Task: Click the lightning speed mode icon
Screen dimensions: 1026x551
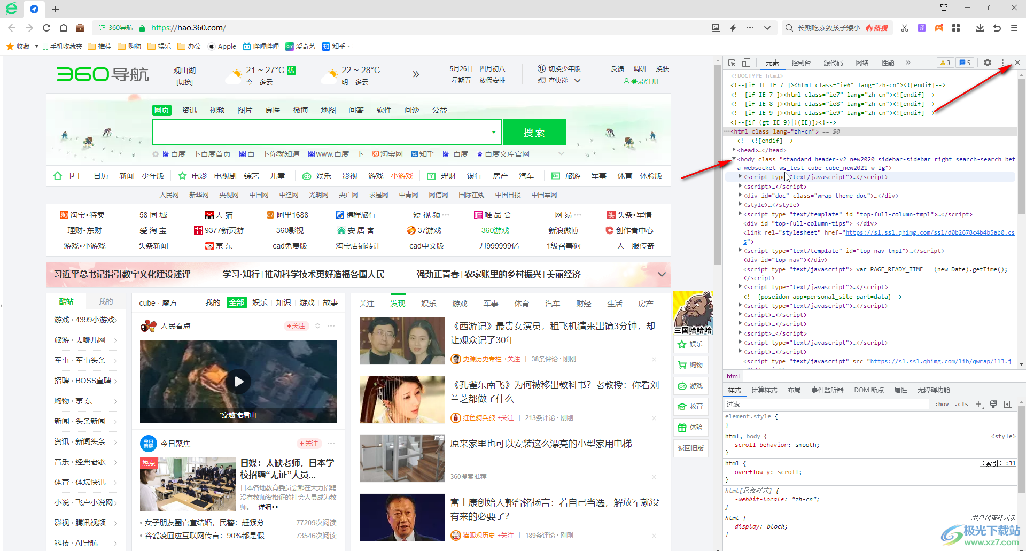Action: click(733, 28)
